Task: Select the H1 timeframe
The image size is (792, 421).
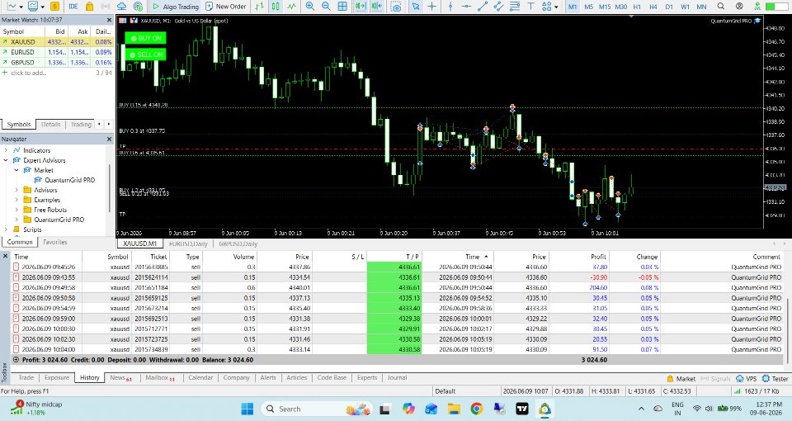Action: click(637, 7)
